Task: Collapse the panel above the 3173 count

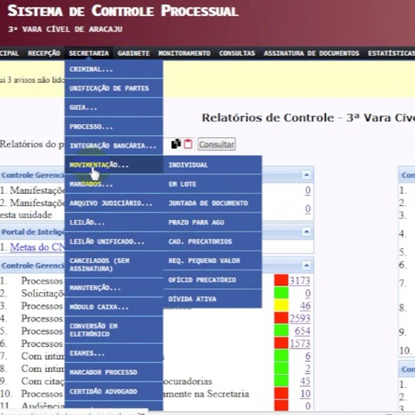Action: [x=306, y=265]
